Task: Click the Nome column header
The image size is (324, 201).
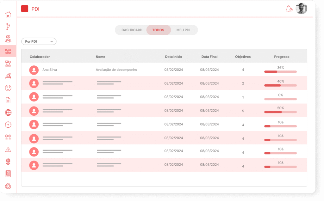Action: 100,57
